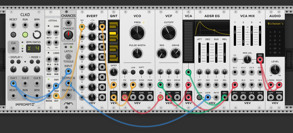The width and height of the screenshot is (293, 133).
Task: Click the VCF CUTOFF knob
Action: point(169,33)
